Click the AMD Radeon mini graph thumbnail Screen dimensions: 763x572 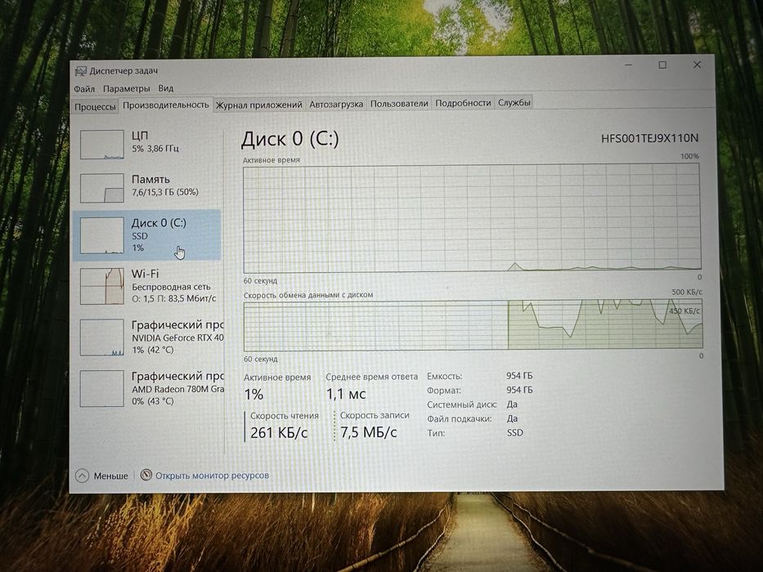(101, 389)
